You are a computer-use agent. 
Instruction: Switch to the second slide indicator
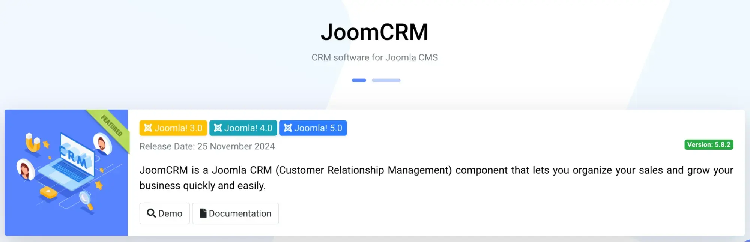click(x=386, y=80)
